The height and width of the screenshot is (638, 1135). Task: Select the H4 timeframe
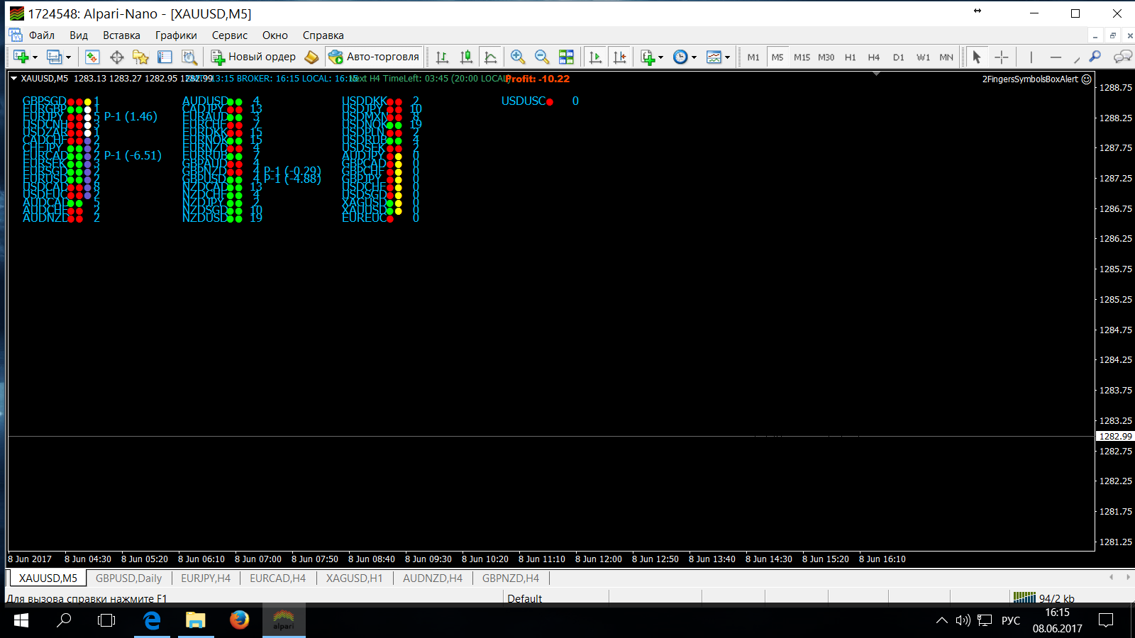[874, 57]
